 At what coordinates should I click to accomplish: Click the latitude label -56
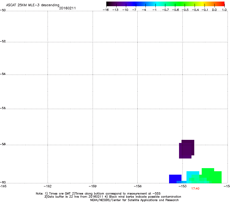point(3,108)
